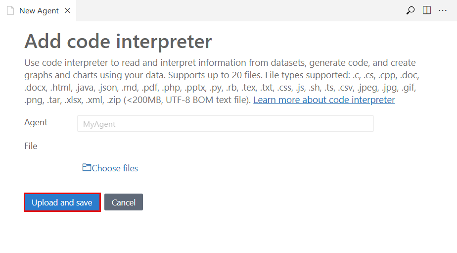Close the New Agent tab
Screen dimensions: 457x253
pos(68,10)
